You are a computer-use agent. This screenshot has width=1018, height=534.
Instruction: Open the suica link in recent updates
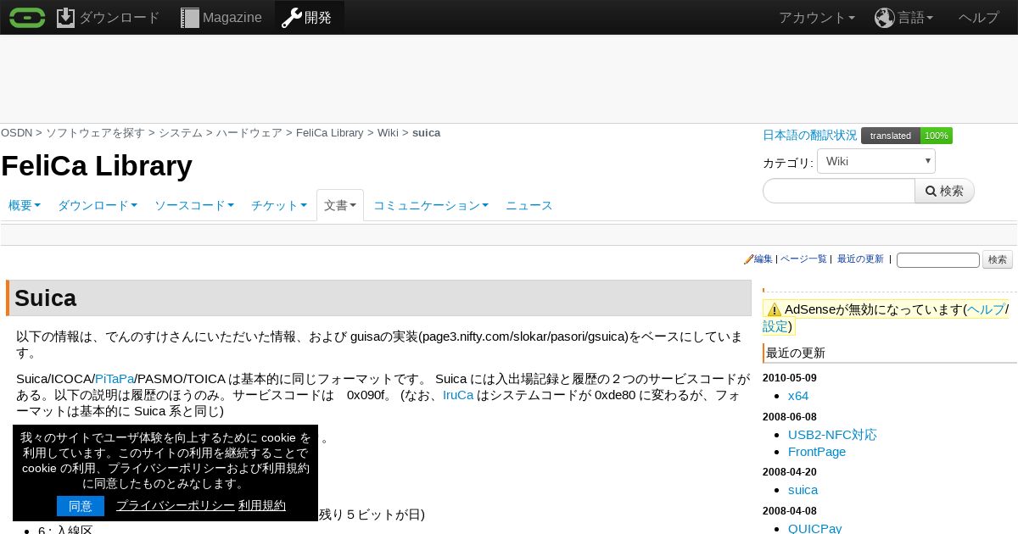[x=803, y=490]
